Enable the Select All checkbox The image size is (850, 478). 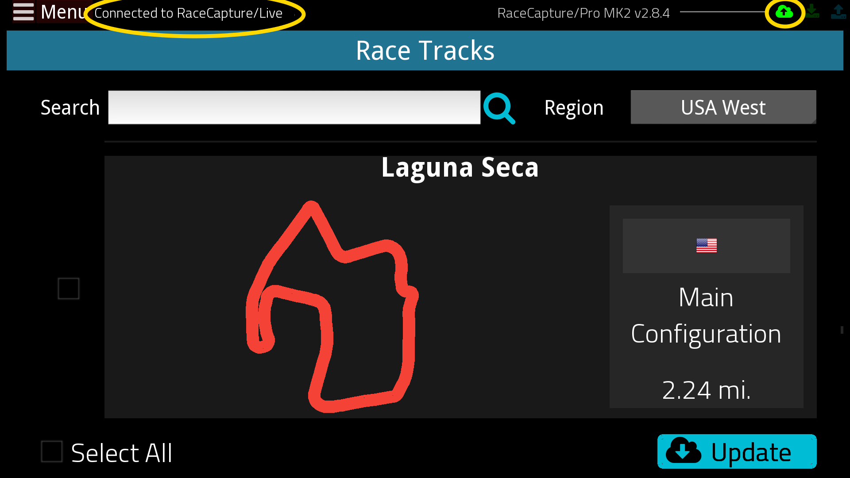[x=52, y=451]
